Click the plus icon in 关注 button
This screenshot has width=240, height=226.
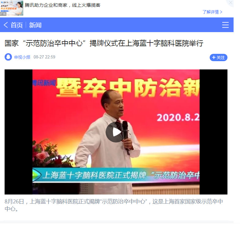point(214,57)
